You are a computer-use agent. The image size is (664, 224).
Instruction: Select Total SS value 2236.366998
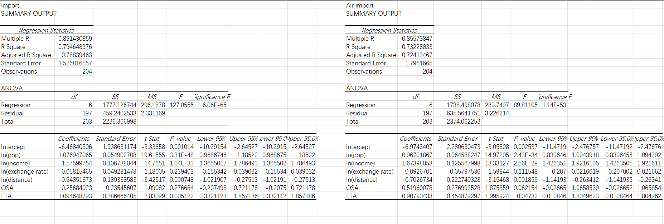[120, 121]
